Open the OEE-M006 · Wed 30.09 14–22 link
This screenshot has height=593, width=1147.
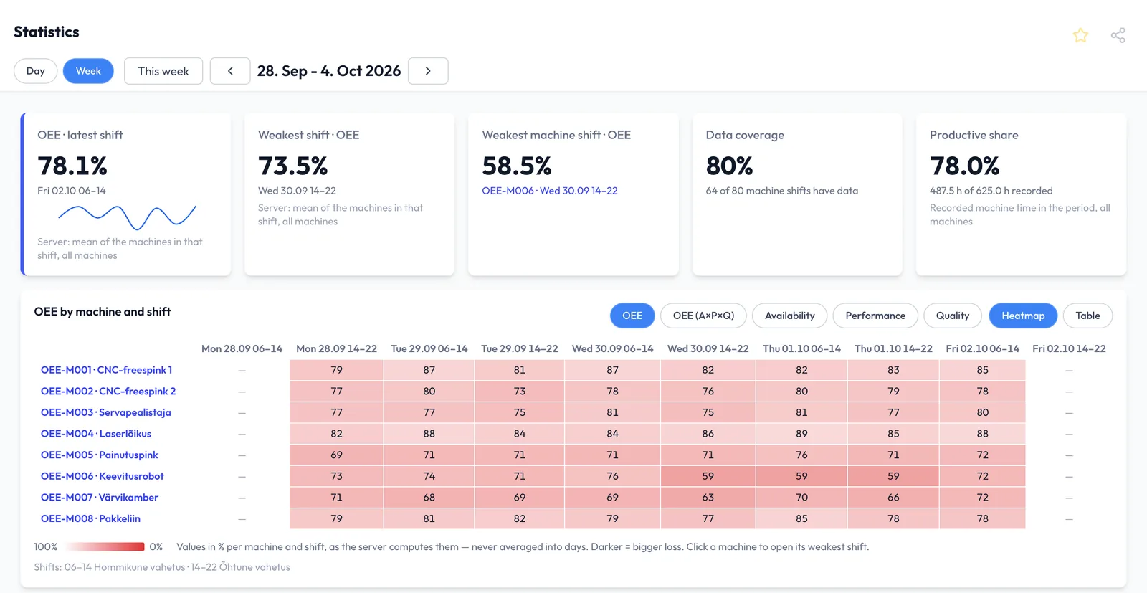coord(550,191)
